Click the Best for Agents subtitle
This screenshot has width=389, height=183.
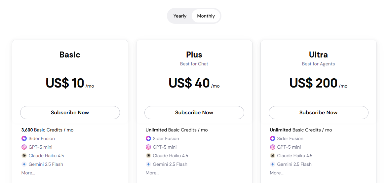tap(318, 64)
